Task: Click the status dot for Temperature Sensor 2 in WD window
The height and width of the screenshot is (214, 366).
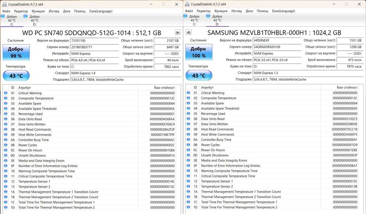Action: click(5, 187)
